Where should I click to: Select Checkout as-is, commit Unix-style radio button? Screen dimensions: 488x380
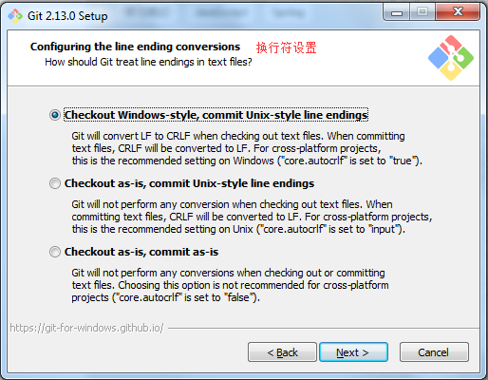tap(55, 183)
